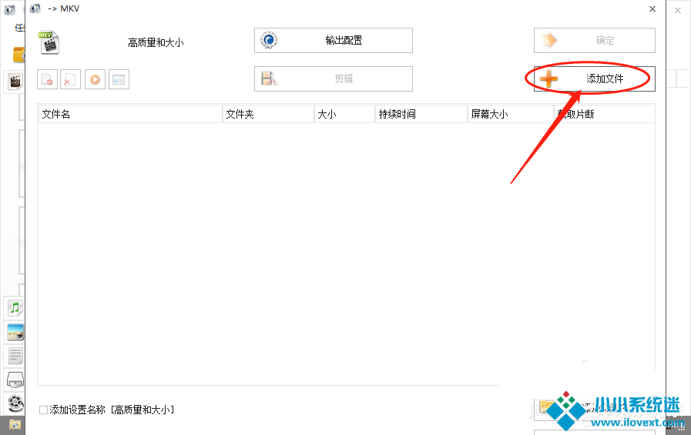
Task: Enable the 添加设置名称 checkbox
Action: (x=44, y=410)
